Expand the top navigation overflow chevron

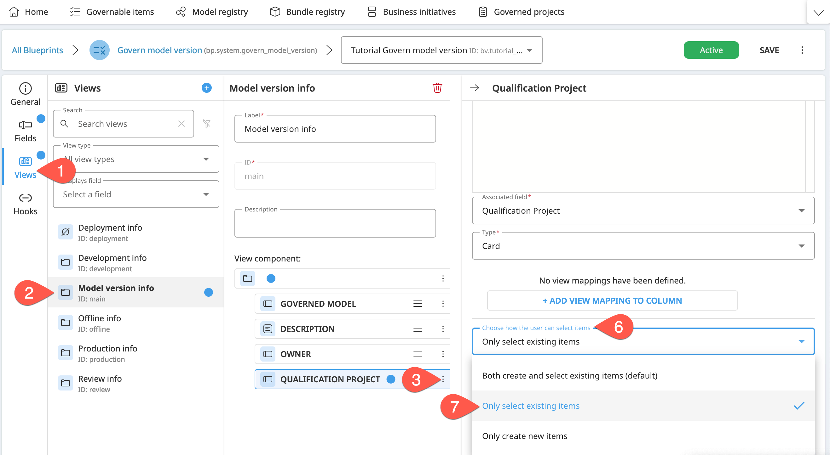[x=818, y=13]
